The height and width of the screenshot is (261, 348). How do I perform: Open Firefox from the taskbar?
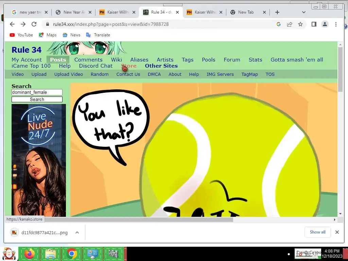coord(30,254)
